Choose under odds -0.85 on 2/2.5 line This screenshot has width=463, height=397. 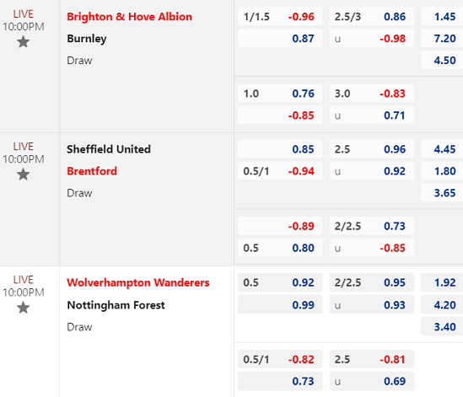[372, 248]
